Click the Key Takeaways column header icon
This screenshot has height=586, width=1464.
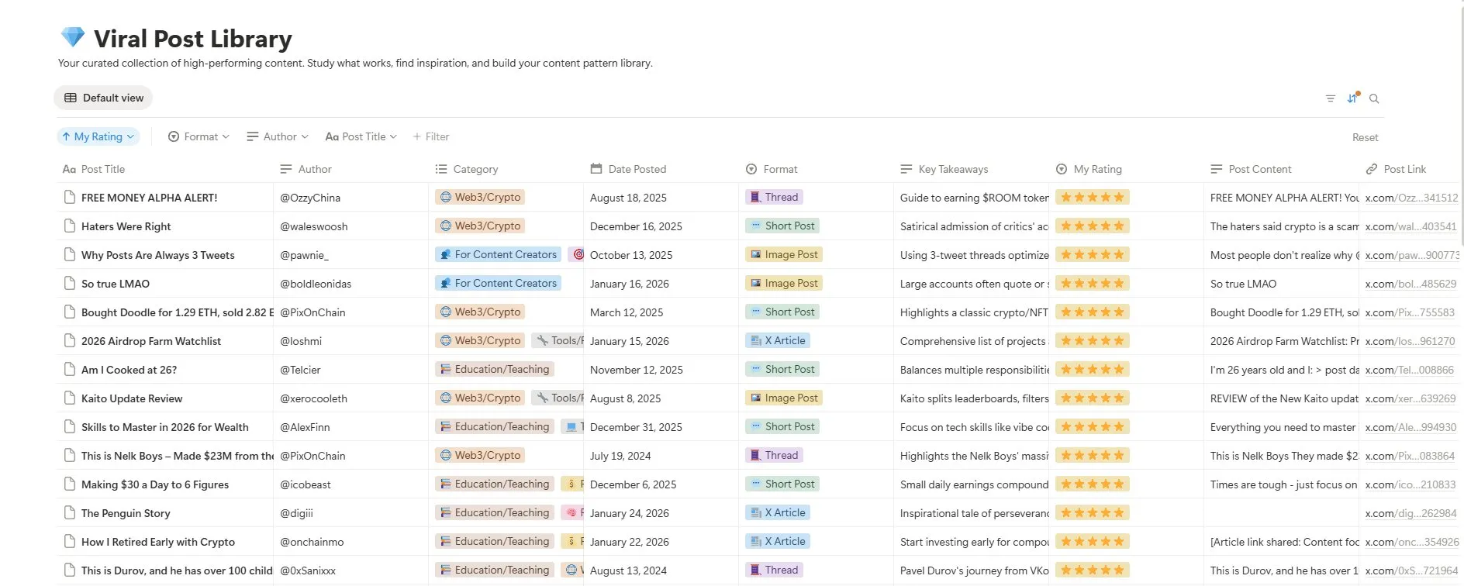(x=906, y=169)
